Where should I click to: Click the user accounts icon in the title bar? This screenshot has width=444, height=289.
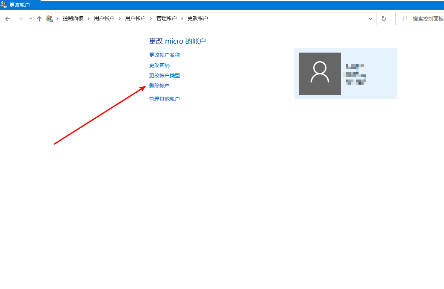point(4,4)
